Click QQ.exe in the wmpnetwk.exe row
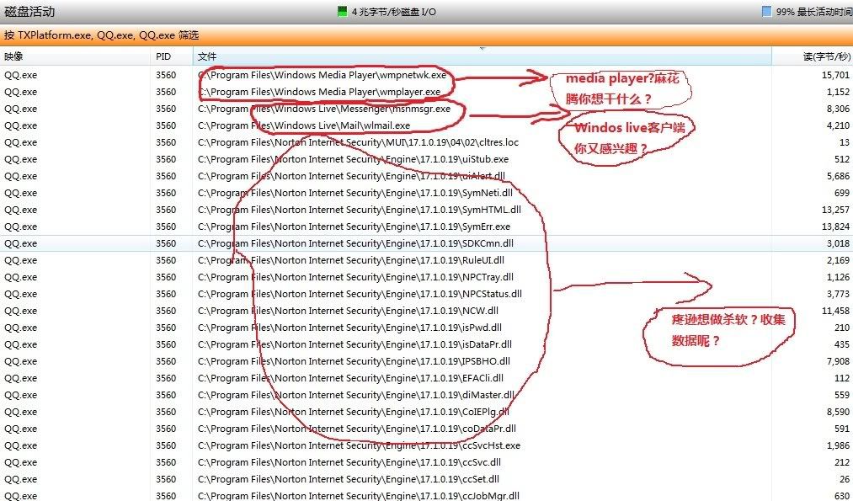 [21, 75]
